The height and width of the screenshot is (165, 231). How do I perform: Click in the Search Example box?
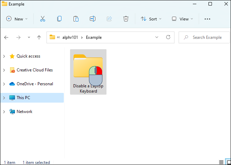coord(204,37)
